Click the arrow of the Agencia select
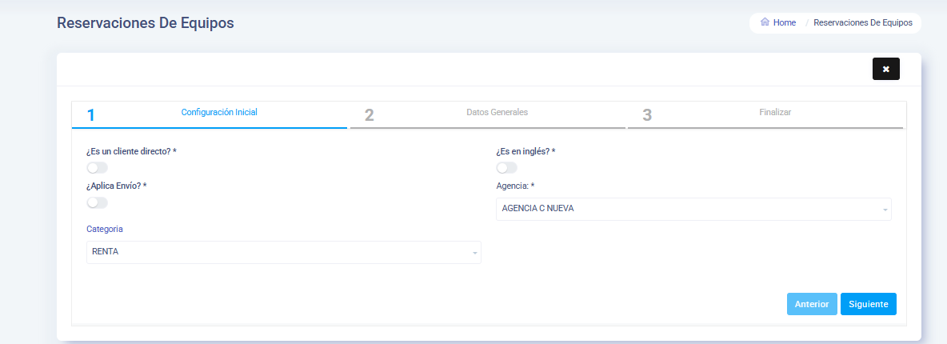The image size is (947, 344). point(885,210)
